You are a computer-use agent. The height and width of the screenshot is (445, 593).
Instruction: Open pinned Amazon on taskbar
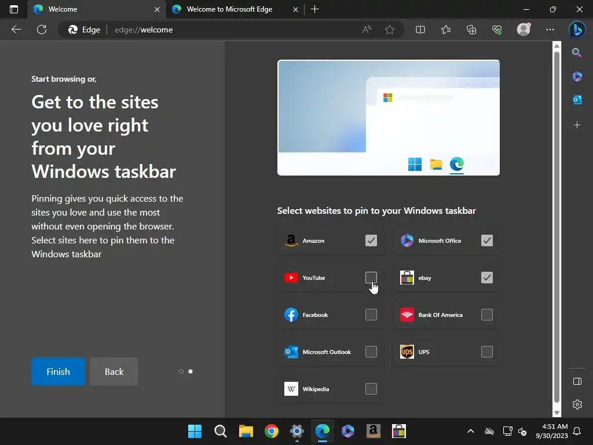coord(374,431)
